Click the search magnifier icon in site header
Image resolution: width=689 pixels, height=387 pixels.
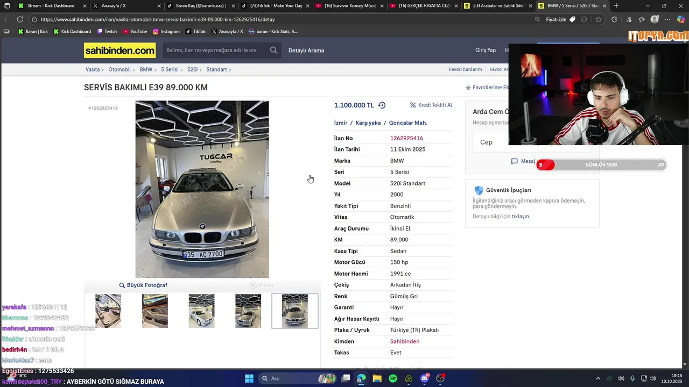pos(274,50)
